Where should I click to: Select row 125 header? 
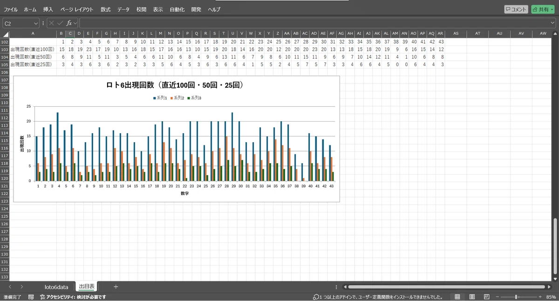(5, 216)
